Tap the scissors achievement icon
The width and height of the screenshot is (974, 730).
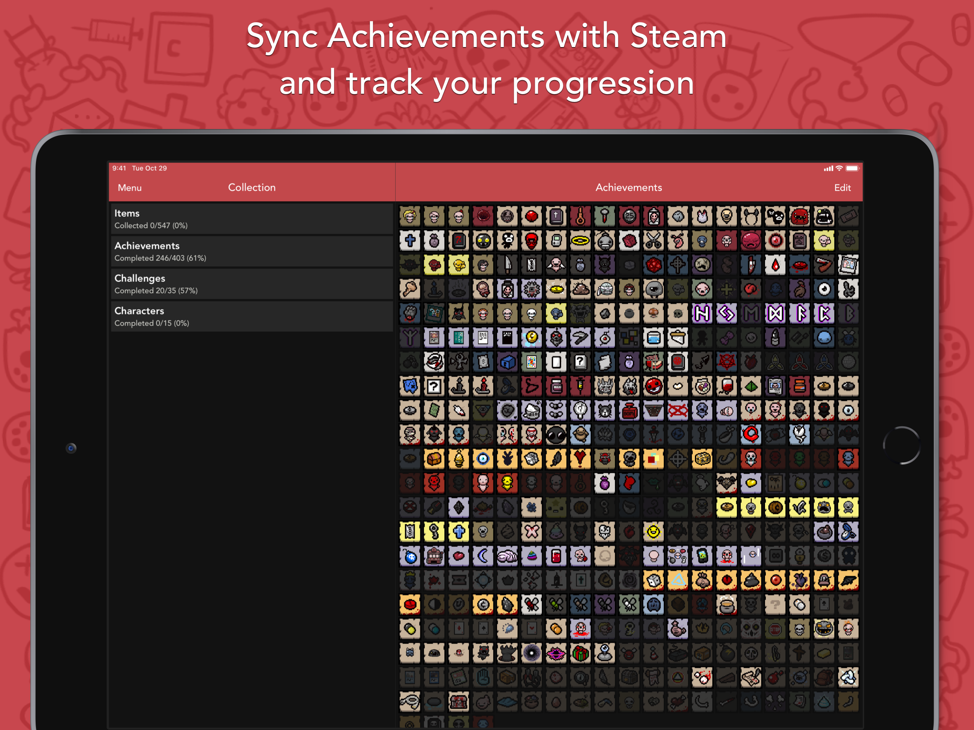click(653, 241)
